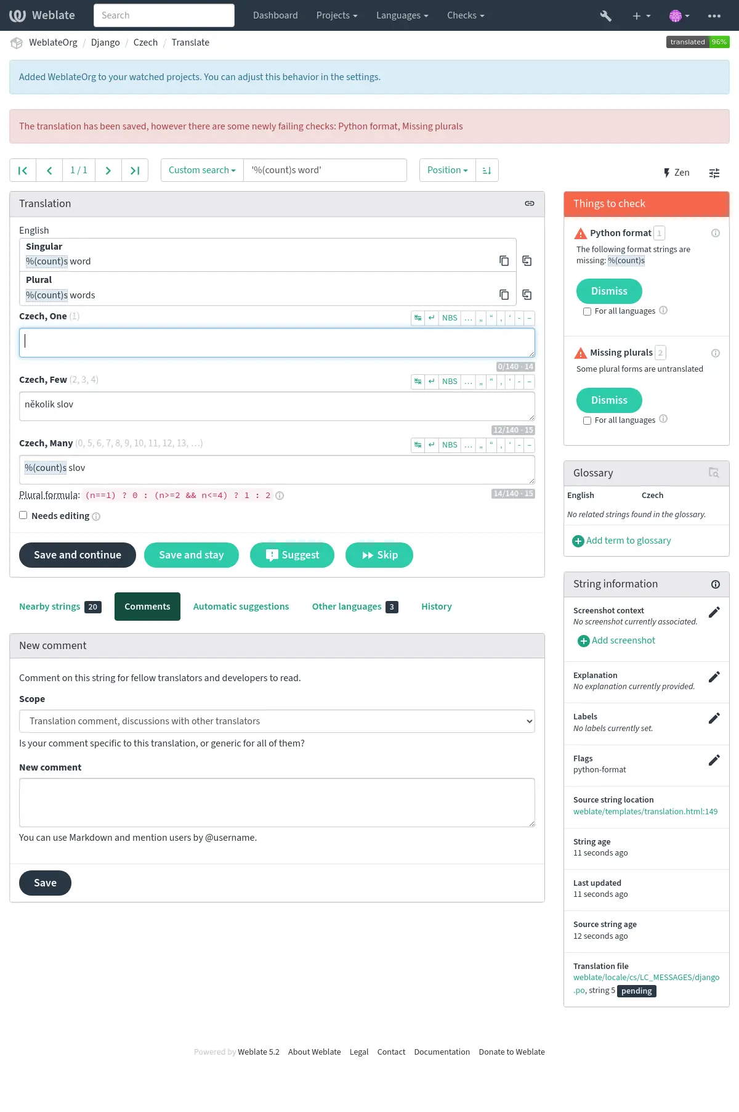The height and width of the screenshot is (1112, 739).
Task: Open the Languages menu in navbar
Action: click(402, 15)
